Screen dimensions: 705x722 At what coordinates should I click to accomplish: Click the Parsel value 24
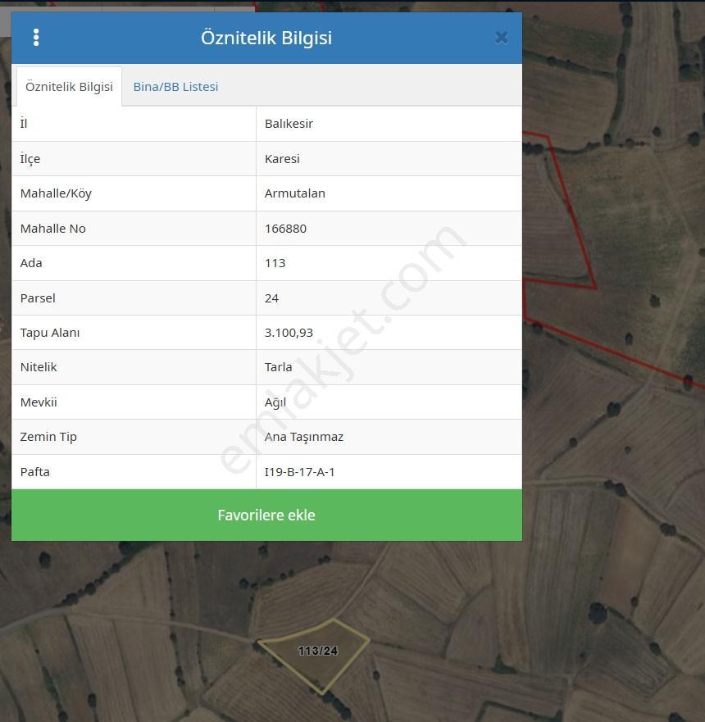[271, 298]
